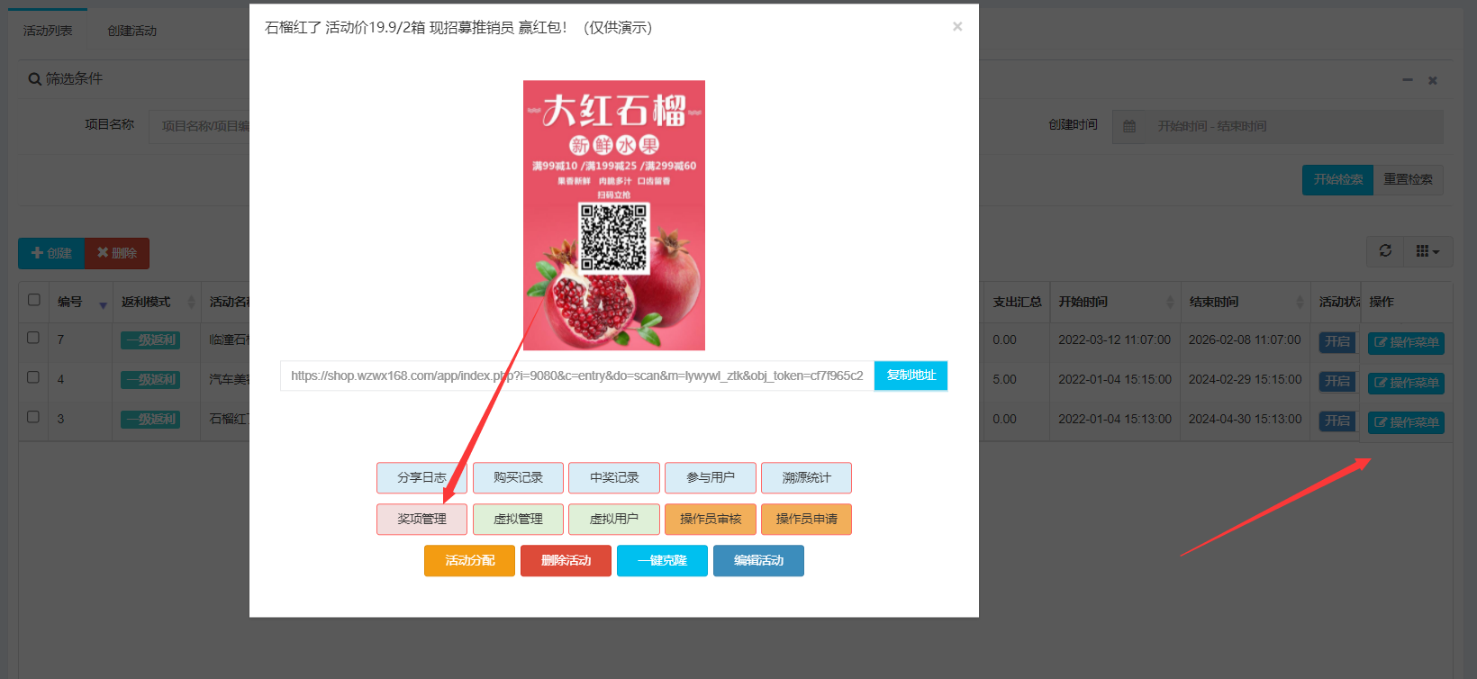Open 中奖记录 winning records
This screenshot has width=1477, height=679.
click(x=614, y=478)
